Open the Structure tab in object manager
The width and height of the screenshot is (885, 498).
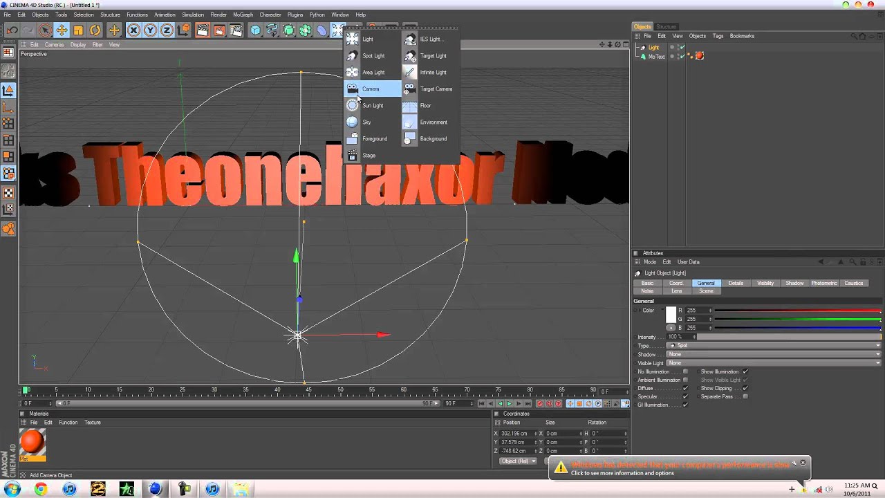(x=667, y=26)
